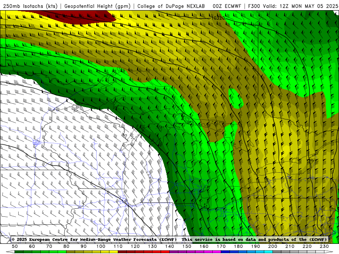Click the '210' color scale label
339x254 pixels.
(x=290, y=246)
